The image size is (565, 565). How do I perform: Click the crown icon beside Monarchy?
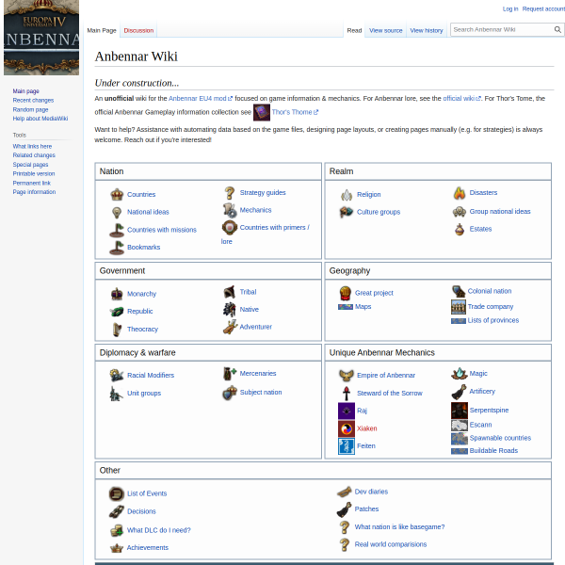coord(117,294)
